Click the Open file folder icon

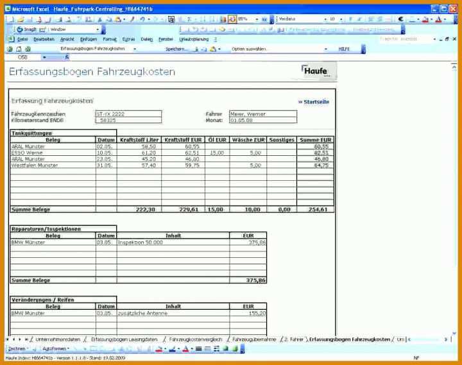click(x=21, y=20)
